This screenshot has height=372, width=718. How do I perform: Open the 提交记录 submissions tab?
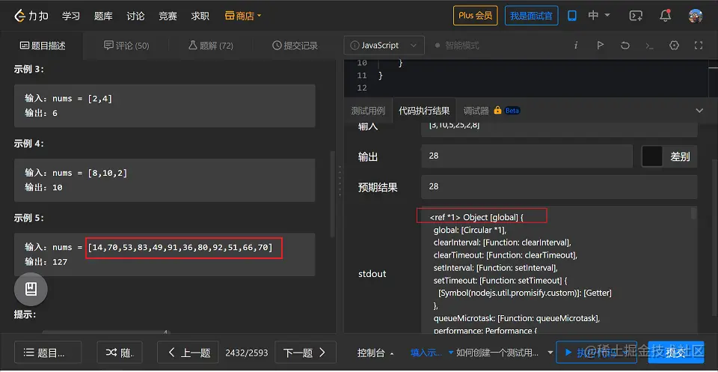[x=295, y=46]
